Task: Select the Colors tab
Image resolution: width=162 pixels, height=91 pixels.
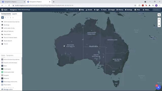Action: click(x=3, y=55)
